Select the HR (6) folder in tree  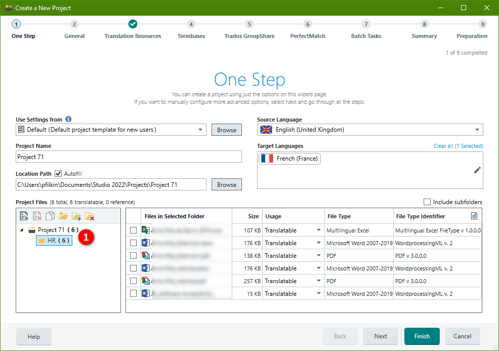55,241
